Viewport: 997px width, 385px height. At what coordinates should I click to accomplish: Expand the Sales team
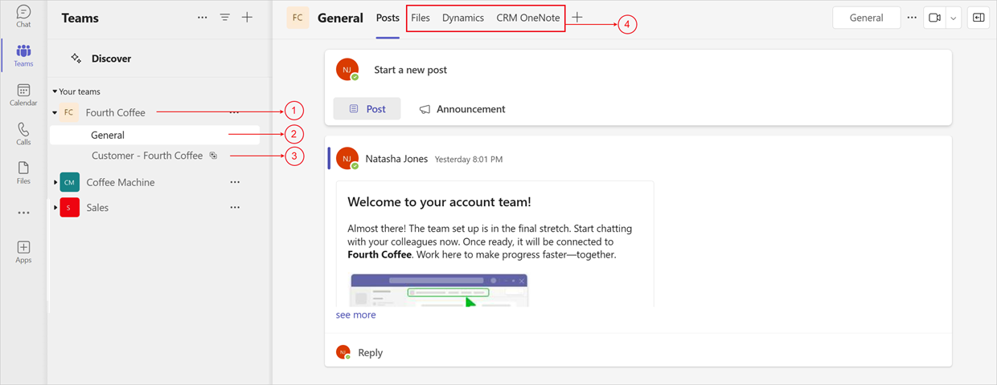tap(55, 208)
